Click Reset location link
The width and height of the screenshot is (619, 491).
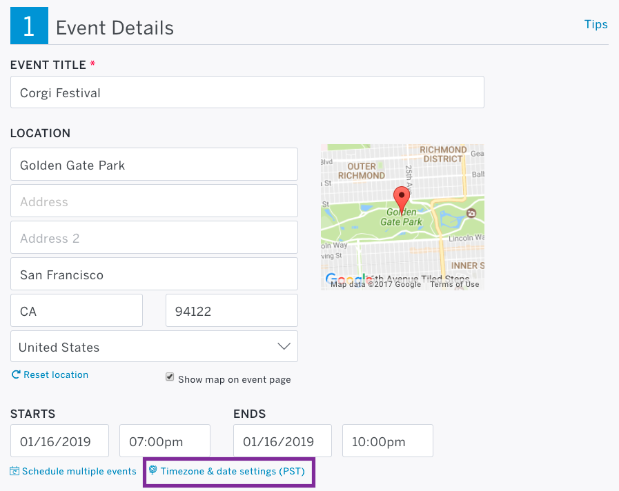point(56,374)
